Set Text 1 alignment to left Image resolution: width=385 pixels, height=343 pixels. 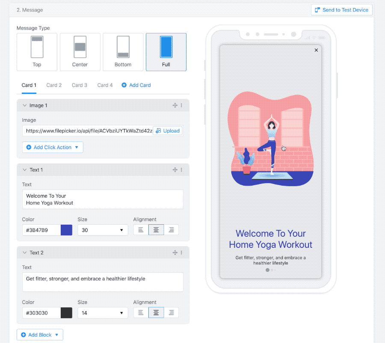pos(141,230)
